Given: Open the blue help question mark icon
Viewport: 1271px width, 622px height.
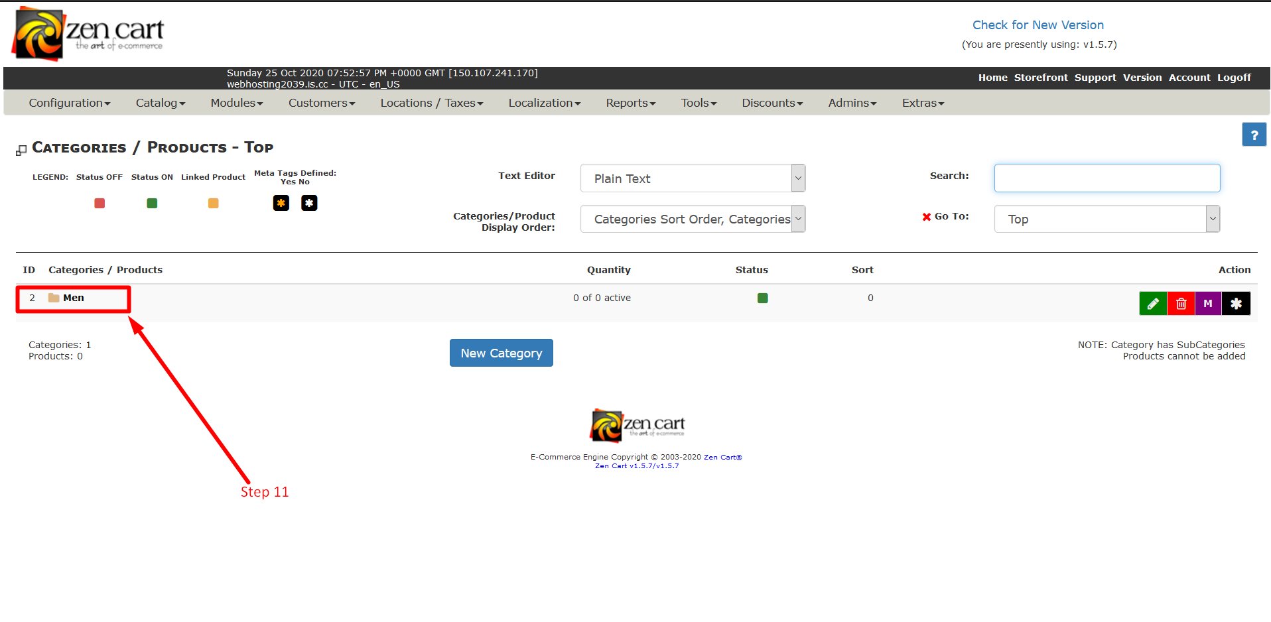Looking at the screenshot, I should pos(1254,135).
